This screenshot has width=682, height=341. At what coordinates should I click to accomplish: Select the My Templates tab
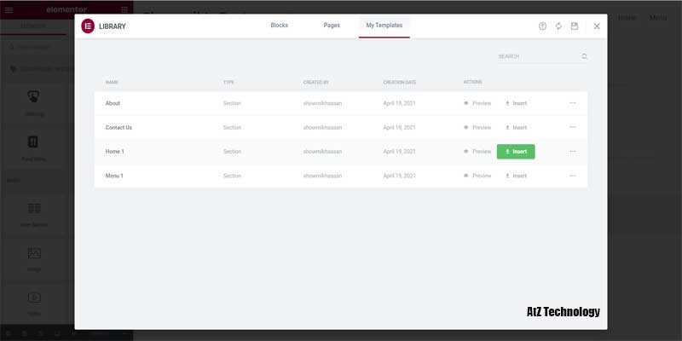(x=384, y=26)
